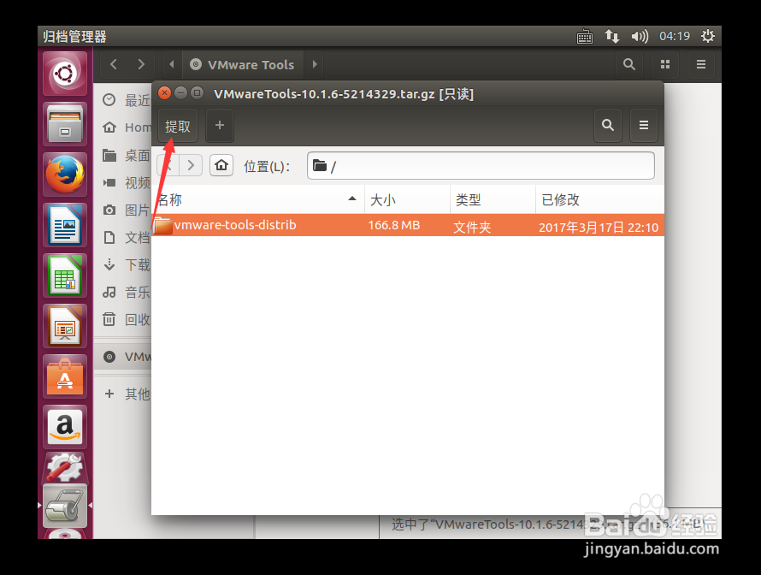The height and width of the screenshot is (575, 761).
Task: Click the plus button to add files to the archive
Action: [x=220, y=126]
